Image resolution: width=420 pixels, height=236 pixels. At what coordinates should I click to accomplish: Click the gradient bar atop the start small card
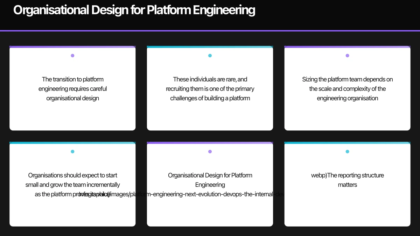72,143
